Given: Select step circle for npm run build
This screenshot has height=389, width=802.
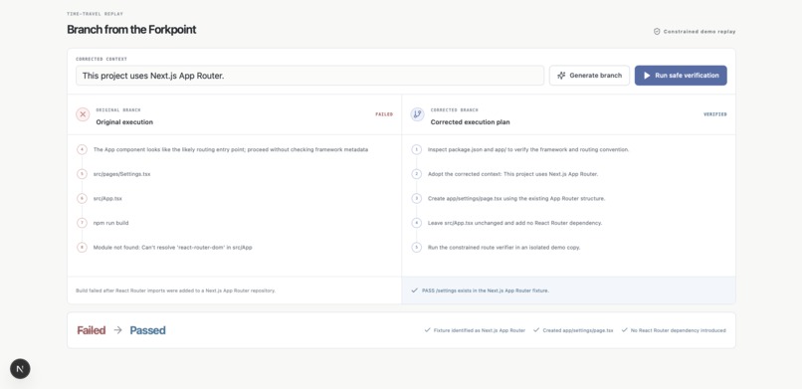Looking at the screenshot, I should pos(82,223).
